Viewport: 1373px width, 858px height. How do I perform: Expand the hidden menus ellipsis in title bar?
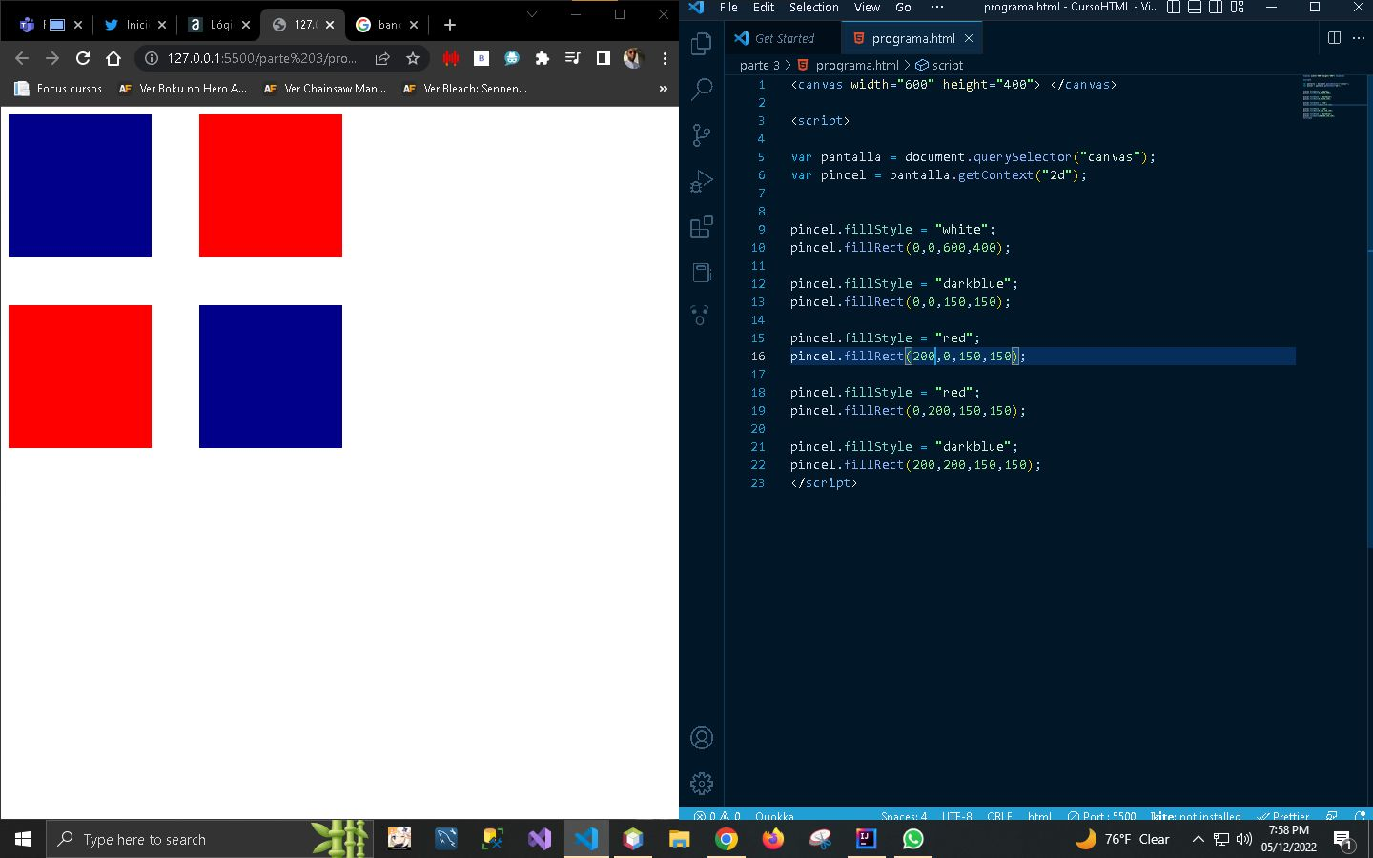pyautogui.click(x=936, y=8)
